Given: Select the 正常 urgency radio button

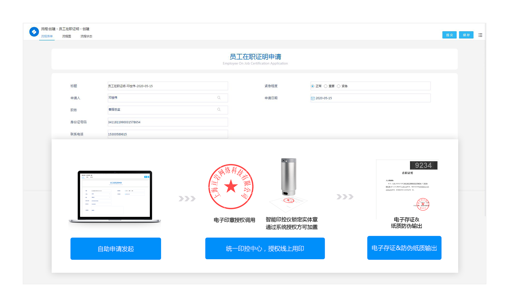Looking at the screenshot, I should 313,86.
